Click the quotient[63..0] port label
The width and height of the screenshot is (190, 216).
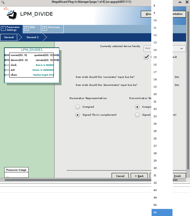(44, 55)
